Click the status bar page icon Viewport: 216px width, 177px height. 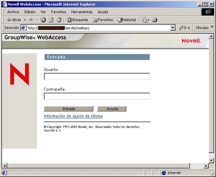4,173
